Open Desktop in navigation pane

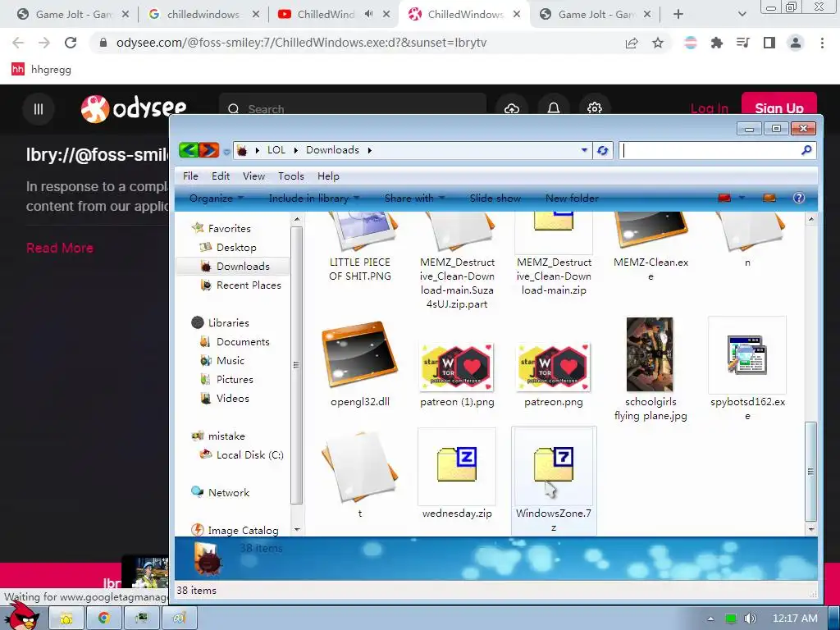coord(236,248)
